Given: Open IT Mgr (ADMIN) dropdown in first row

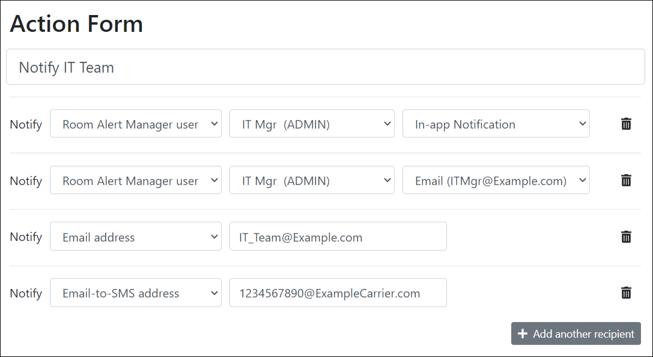Looking at the screenshot, I should pyautogui.click(x=312, y=124).
